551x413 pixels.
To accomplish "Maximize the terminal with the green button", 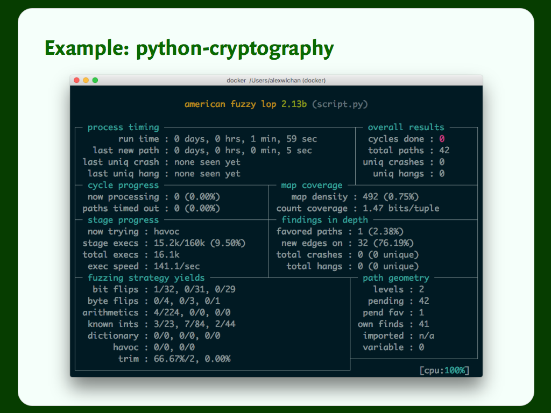I will click(95, 80).
